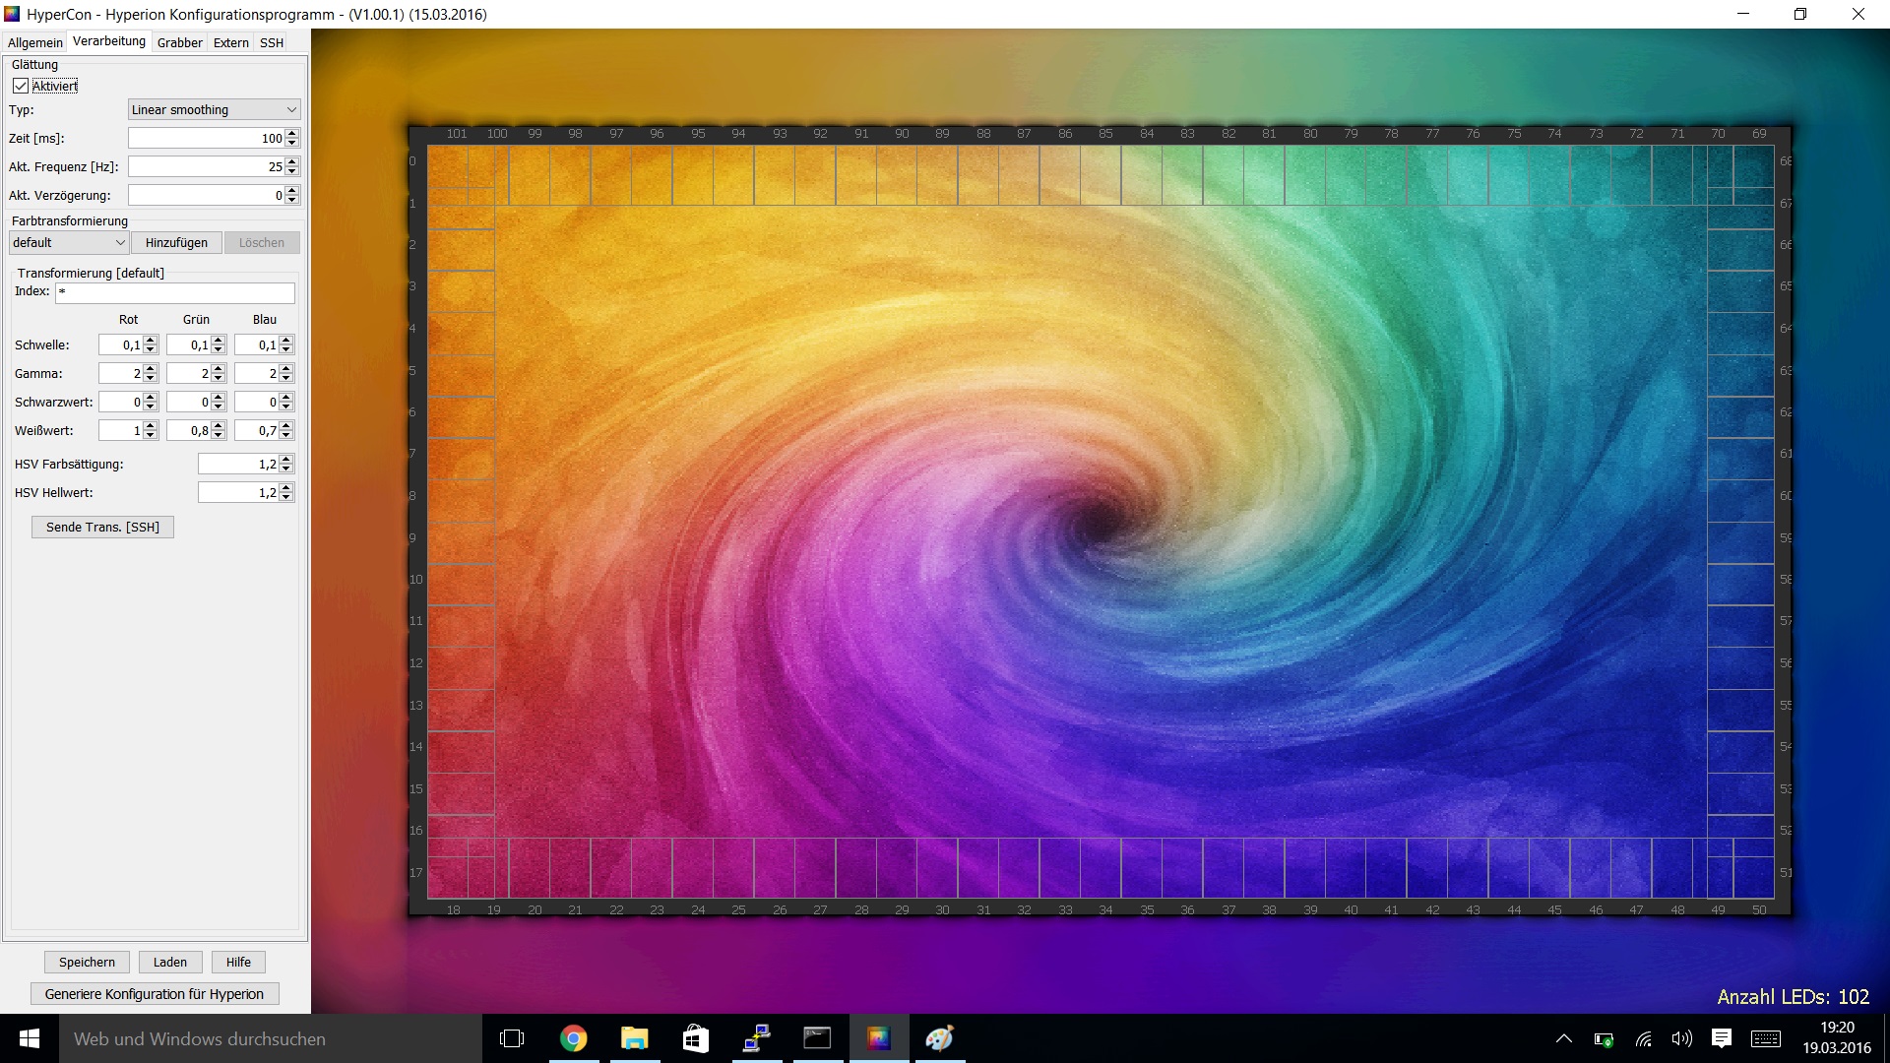Click the volume speaker tray icon
The width and height of the screenshot is (1890, 1063).
pos(1681,1038)
